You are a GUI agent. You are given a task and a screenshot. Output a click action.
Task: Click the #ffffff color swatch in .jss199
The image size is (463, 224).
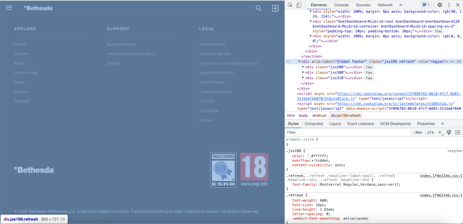(x=309, y=156)
